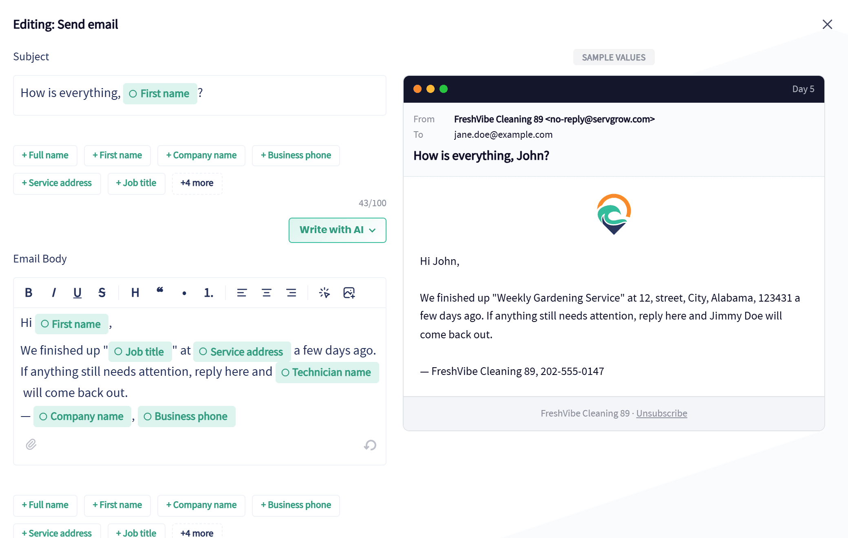Insert Full name variable below Email Body
This screenshot has height=538, width=848.
[45, 505]
